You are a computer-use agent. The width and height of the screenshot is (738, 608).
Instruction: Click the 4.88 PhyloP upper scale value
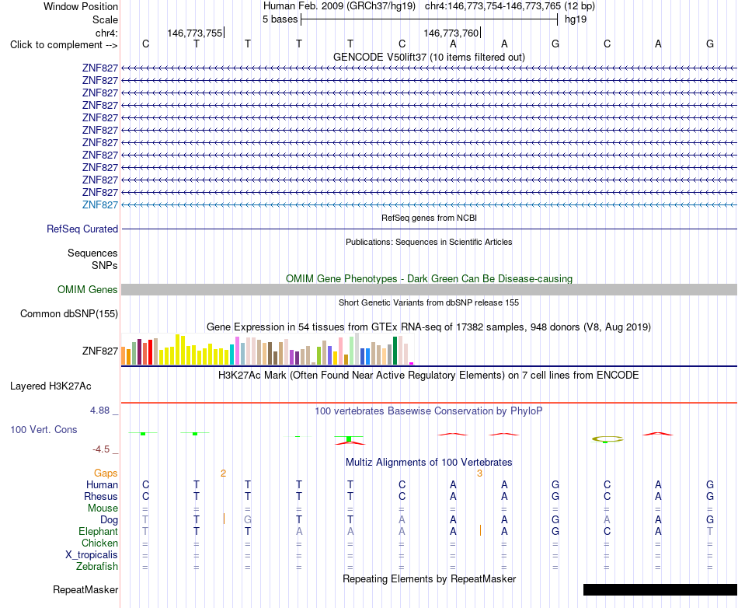(99, 411)
